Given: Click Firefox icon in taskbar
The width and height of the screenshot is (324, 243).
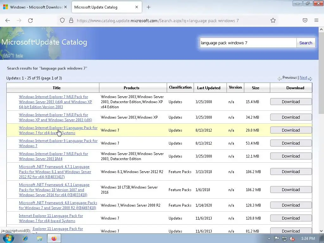Looking at the screenshot, I should (54, 239).
